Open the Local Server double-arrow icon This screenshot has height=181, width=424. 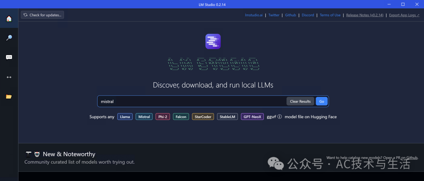click(9, 77)
